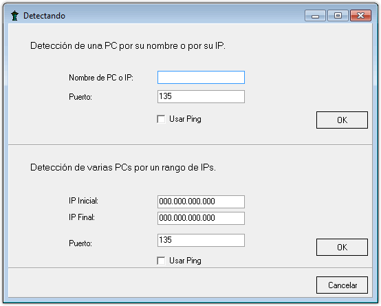Click the IP Final label
The width and height of the screenshot is (381, 306).
(82, 217)
